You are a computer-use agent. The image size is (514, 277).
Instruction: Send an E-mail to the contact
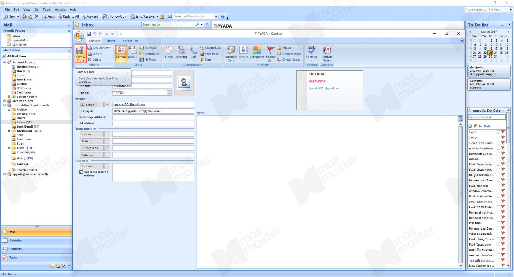(169, 53)
